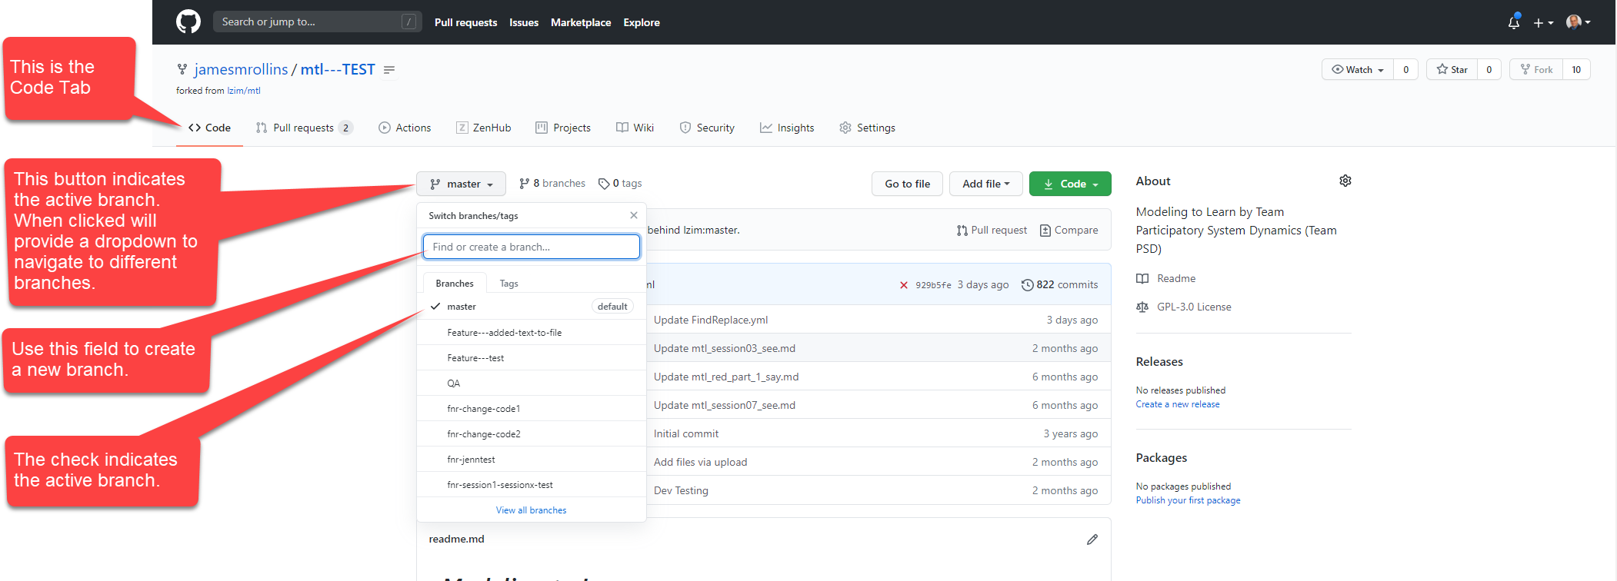Select the master branch entry
The image size is (1617, 581).
[532, 306]
